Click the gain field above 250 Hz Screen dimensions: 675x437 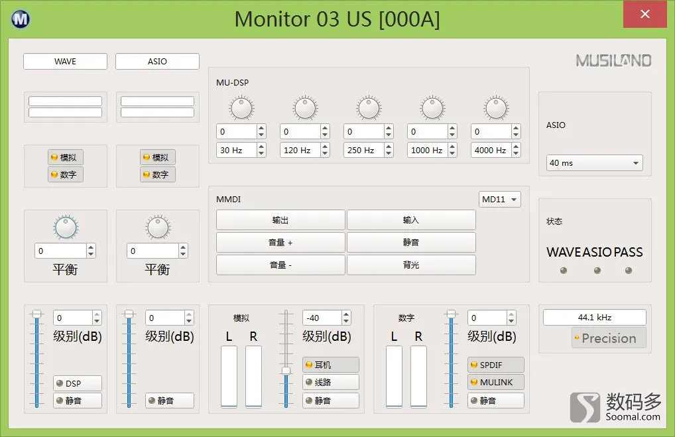[x=364, y=131]
